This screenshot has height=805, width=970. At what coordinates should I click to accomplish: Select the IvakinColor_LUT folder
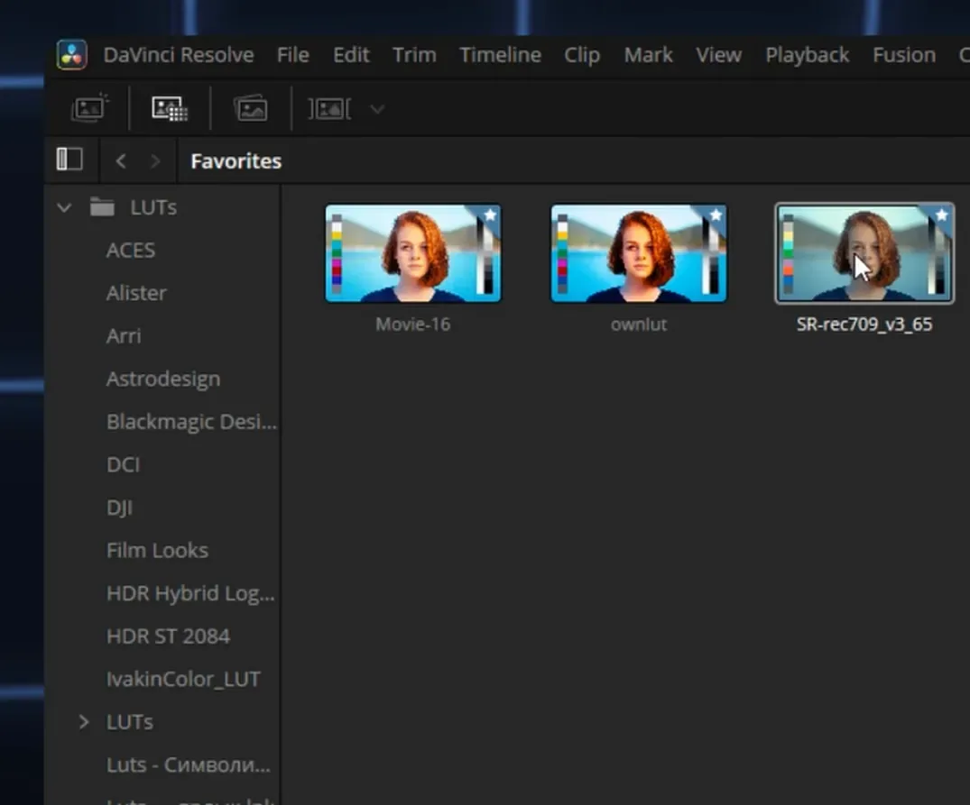click(183, 680)
